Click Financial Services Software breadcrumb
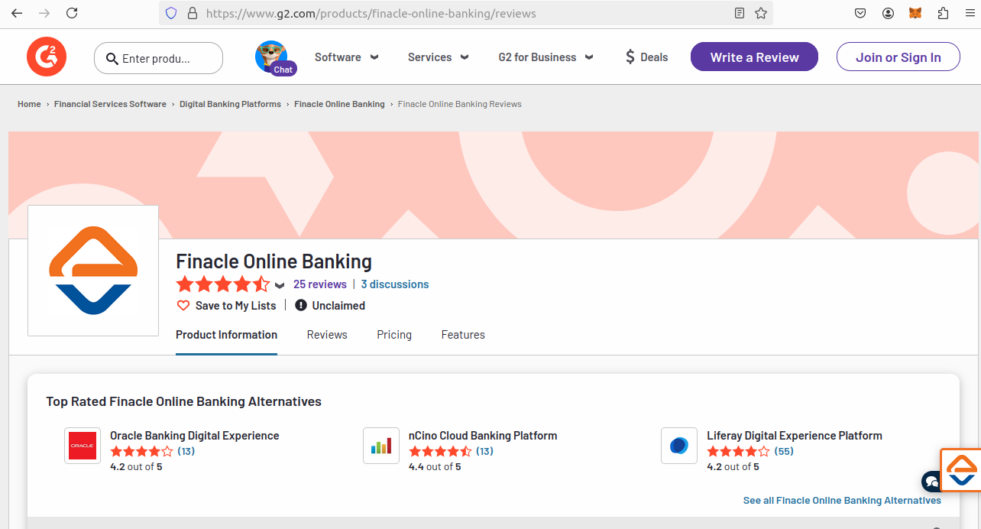The image size is (981, 529). point(110,104)
